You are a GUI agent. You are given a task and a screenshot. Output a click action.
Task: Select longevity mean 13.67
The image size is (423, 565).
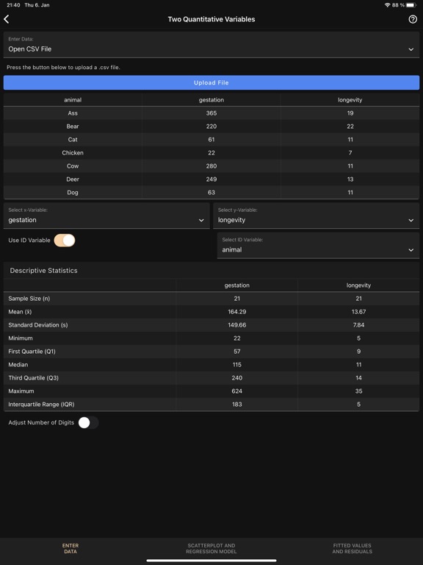click(358, 312)
